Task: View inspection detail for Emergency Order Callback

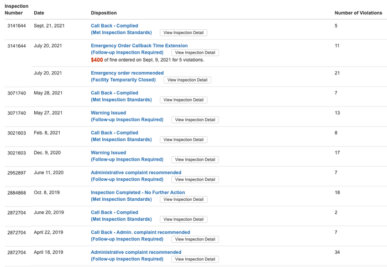Action: click(195, 53)
